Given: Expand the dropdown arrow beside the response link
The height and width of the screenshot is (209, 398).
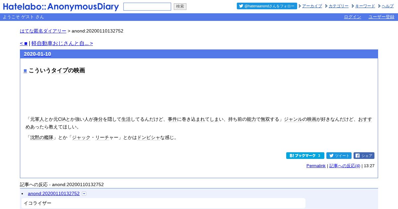Looking at the screenshot, I should (x=84, y=193).
